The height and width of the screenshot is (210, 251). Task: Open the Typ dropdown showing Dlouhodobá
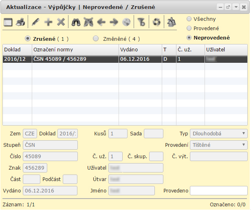click(219, 134)
